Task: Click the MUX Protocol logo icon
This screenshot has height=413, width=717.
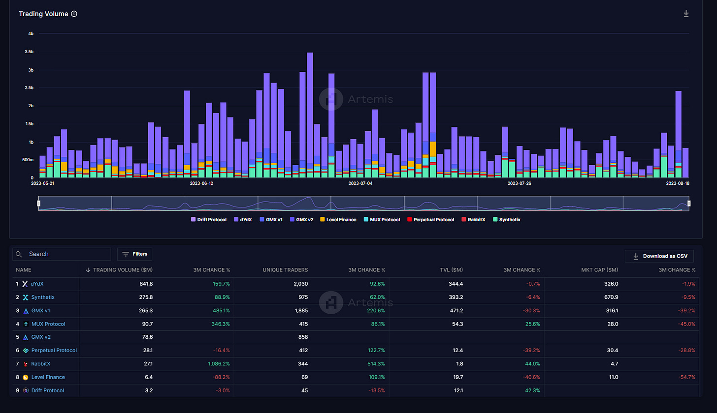Action: (25, 324)
